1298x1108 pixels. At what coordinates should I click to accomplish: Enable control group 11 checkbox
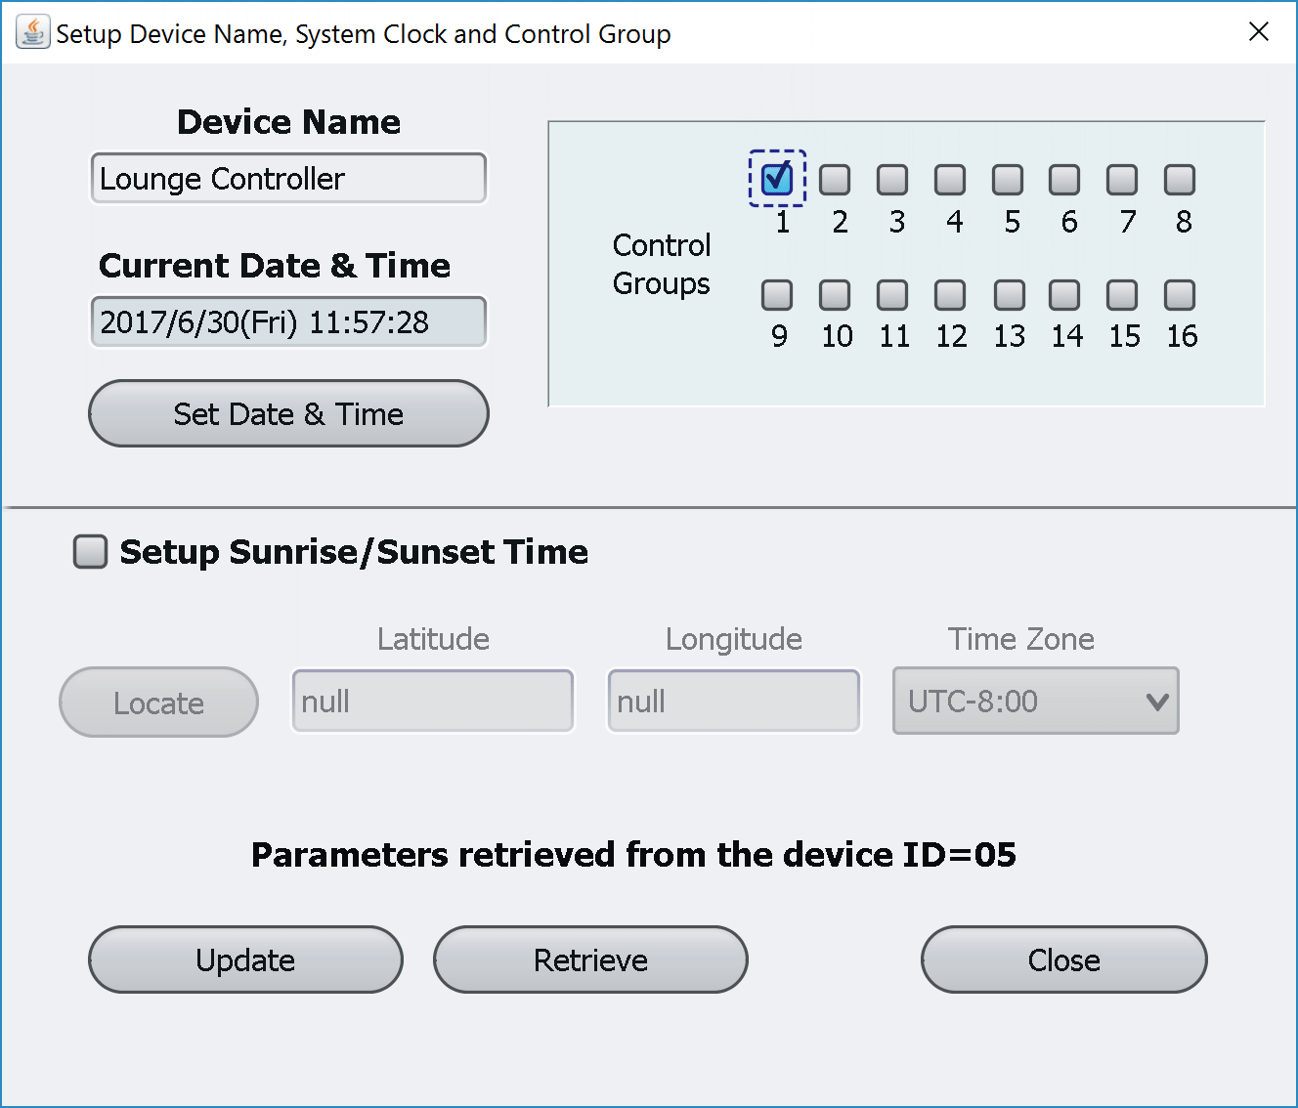(892, 295)
